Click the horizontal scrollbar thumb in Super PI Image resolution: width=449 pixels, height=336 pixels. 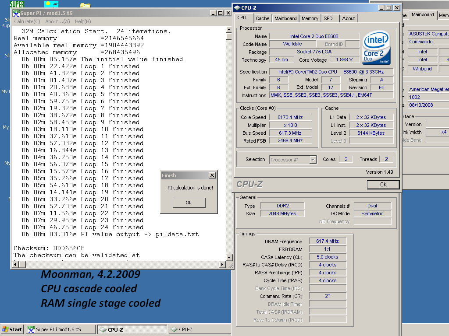click(x=22, y=265)
